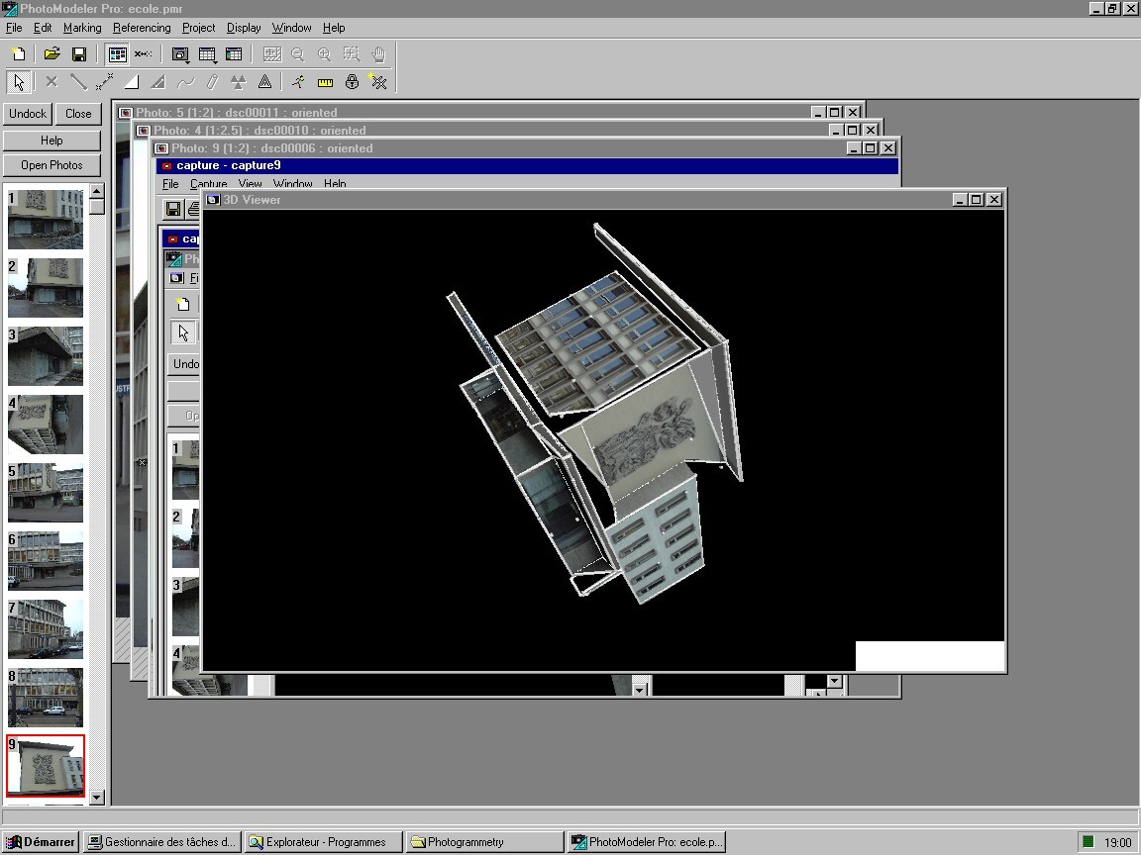Click the thumbnail list scroll-down arrow
This screenshot has height=855, width=1141.
pos(96,797)
